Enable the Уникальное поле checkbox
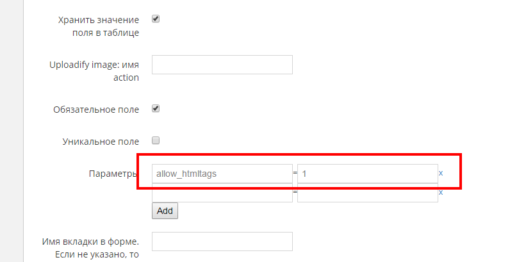 pyautogui.click(x=156, y=140)
